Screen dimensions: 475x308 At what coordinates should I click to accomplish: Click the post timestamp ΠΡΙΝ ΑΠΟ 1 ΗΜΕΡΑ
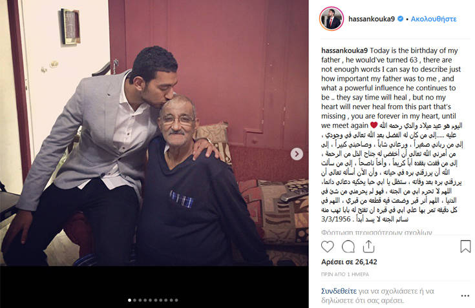pos(345,274)
